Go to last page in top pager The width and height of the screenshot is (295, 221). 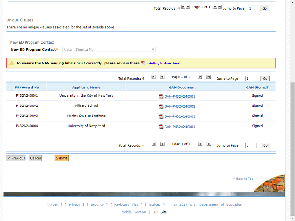pos(219,7)
